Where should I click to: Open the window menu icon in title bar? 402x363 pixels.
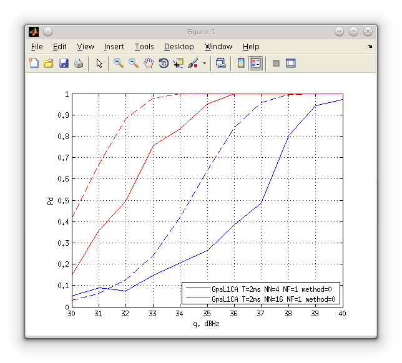click(x=34, y=32)
